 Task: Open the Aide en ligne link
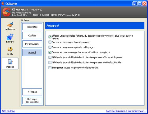coord(8,111)
